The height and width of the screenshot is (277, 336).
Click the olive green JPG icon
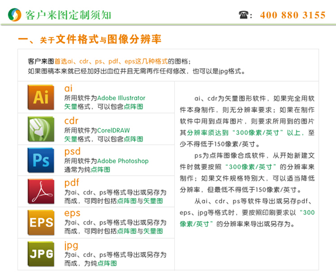point(40,253)
